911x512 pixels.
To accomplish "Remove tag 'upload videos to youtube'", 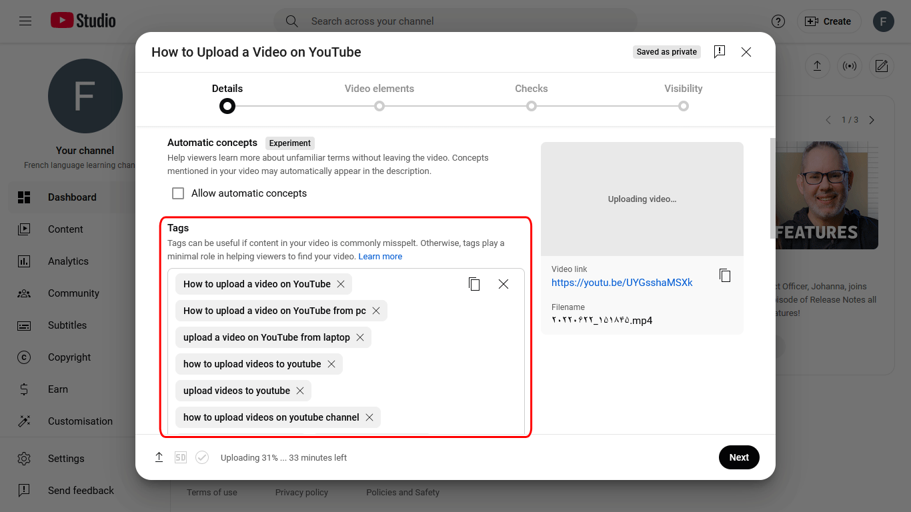I will click(x=300, y=391).
